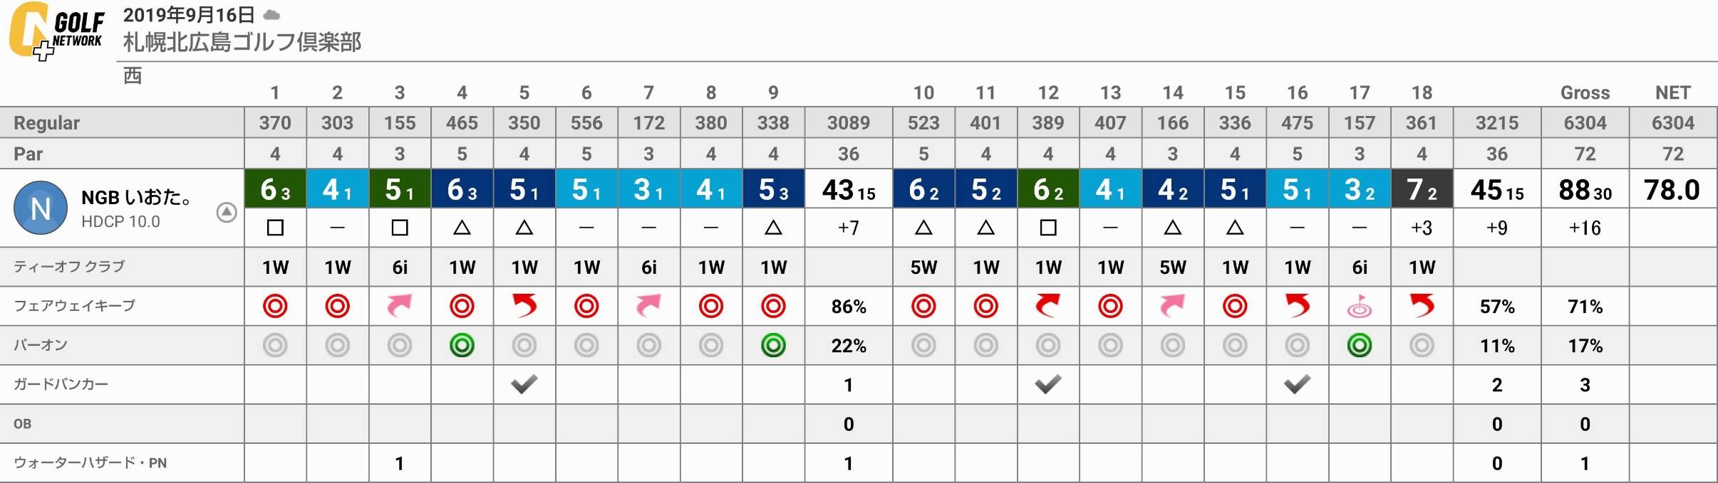This screenshot has width=1718, height=483.
Task: Click hole 16 guard bunker checkmark
Action: click(x=1297, y=385)
